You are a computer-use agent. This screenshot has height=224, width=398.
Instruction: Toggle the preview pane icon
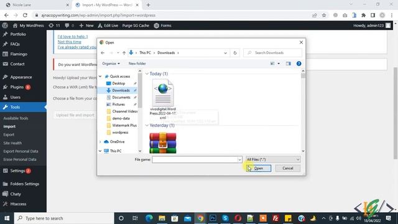[x=289, y=63]
